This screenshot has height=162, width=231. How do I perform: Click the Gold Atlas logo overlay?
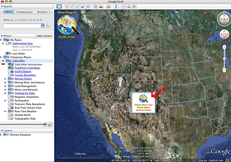[x=68, y=25]
